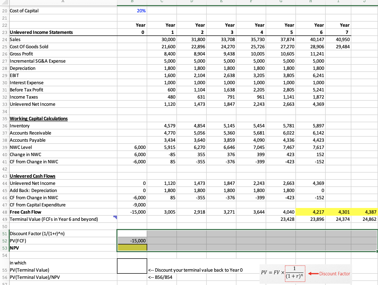This screenshot has width=378, height=285.
Task: Click Add Back: Depreciation row label
Action: pyautogui.click(x=33, y=191)
